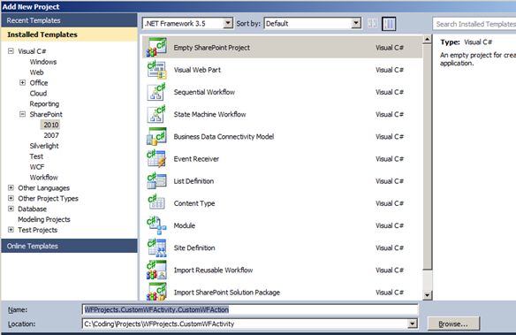Click Visual C# beside List Definition
The width and height of the screenshot is (516, 335).
click(390, 181)
